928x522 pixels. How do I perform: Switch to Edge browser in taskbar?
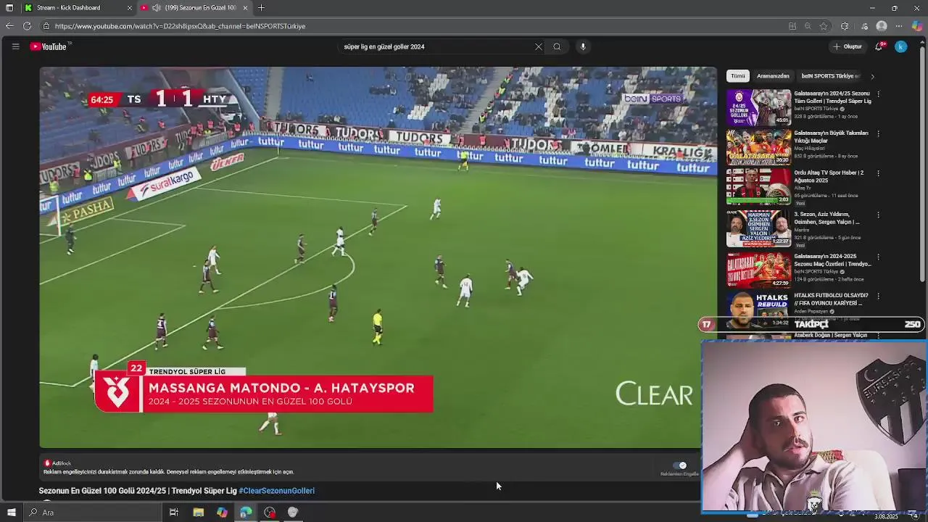coord(246,513)
